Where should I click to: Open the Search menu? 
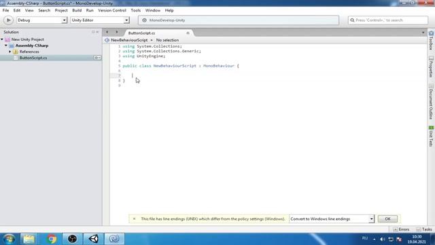click(44, 10)
